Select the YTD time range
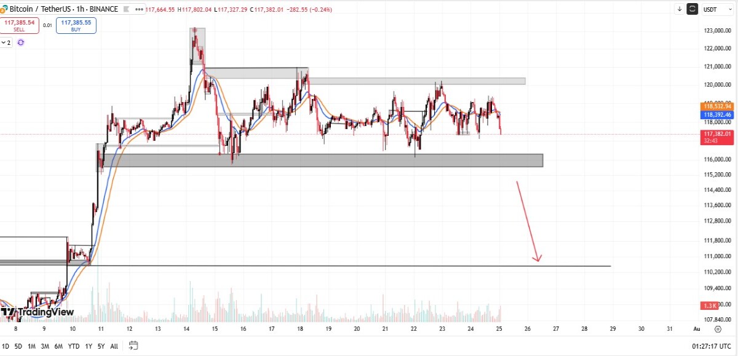This screenshot has height=356, width=738. pos(74,346)
